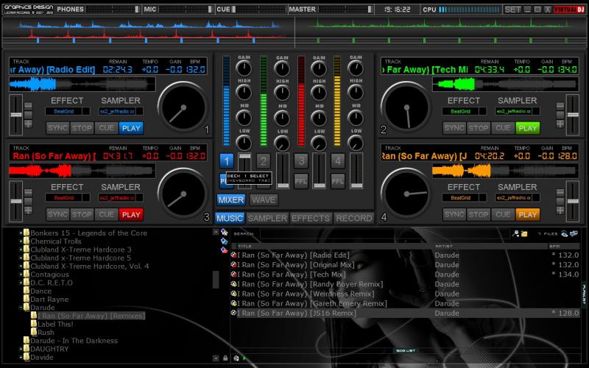Expand the Bonkers 15 folder
This screenshot has width=589, height=368.
(21, 233)
